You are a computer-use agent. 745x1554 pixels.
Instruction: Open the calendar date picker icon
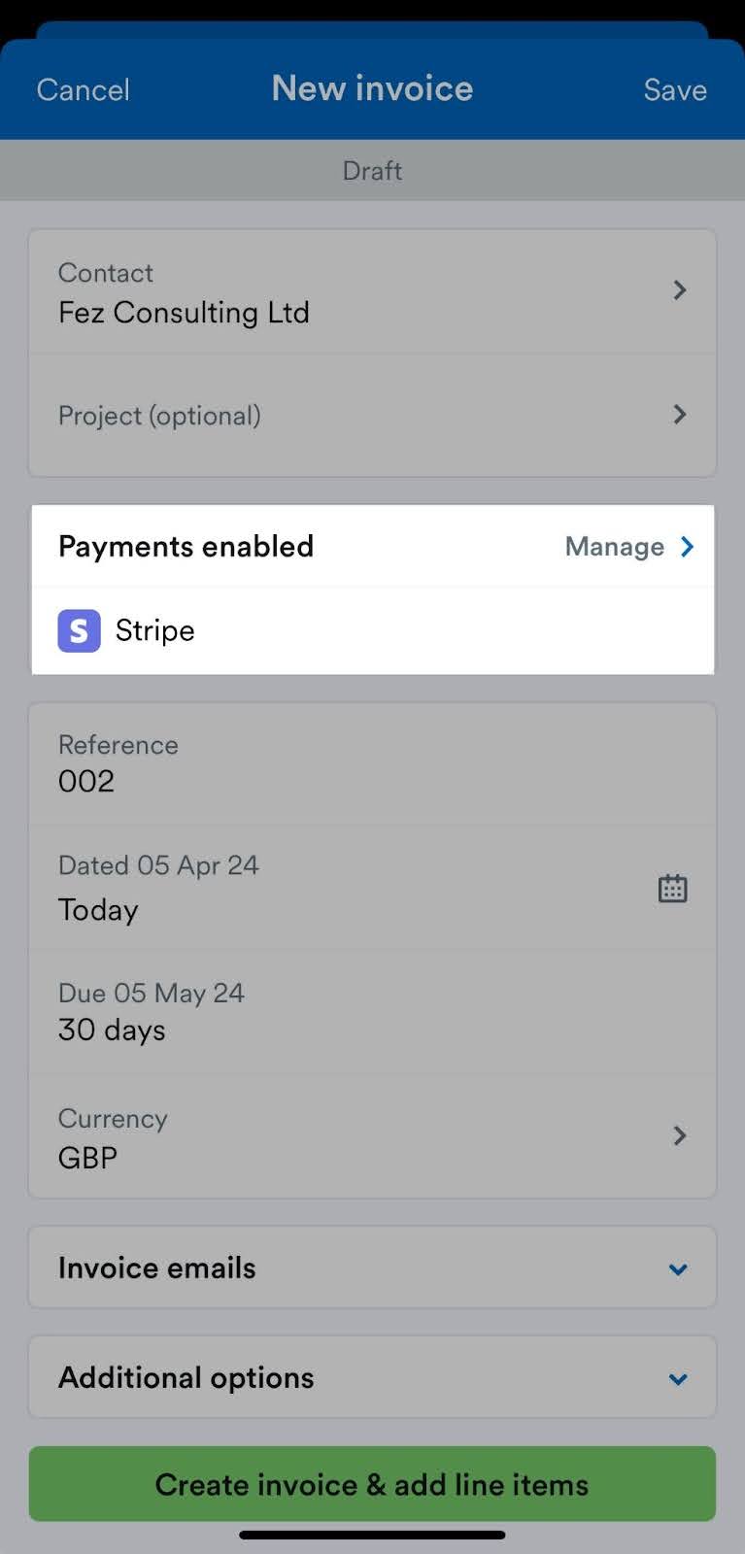tap(673, 887)
